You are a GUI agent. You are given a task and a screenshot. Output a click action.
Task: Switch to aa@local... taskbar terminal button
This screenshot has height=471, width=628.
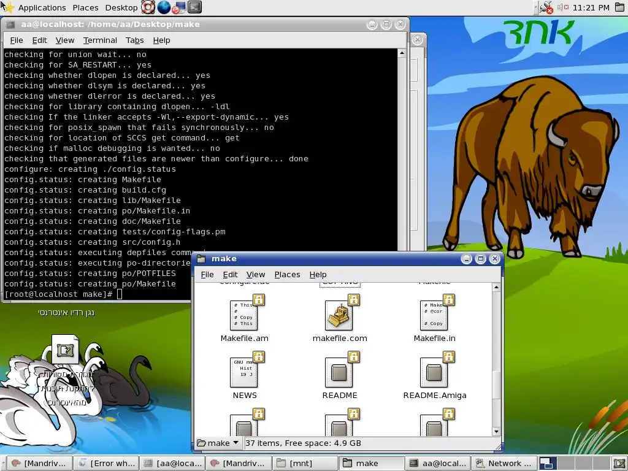pyautogui.click(x=438, y=464)
